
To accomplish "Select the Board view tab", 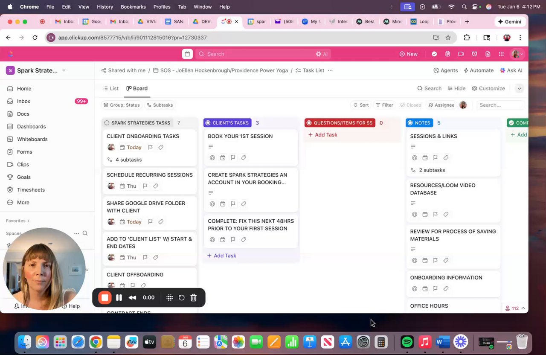I will click(137, 88).
